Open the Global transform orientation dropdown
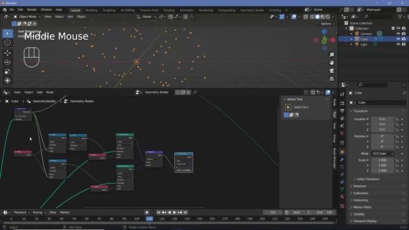Screen dimensions: 409x230 (x=146, y=17)
